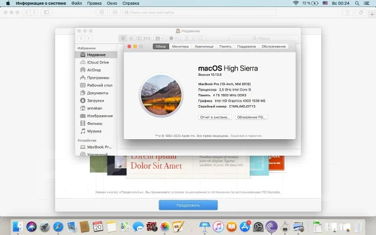Open the Файл menu
376x235 pixels.
(76, 3)
